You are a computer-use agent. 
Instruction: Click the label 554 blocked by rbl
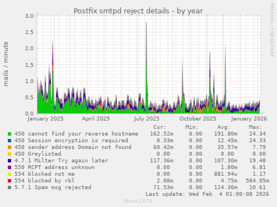(45, 181)
